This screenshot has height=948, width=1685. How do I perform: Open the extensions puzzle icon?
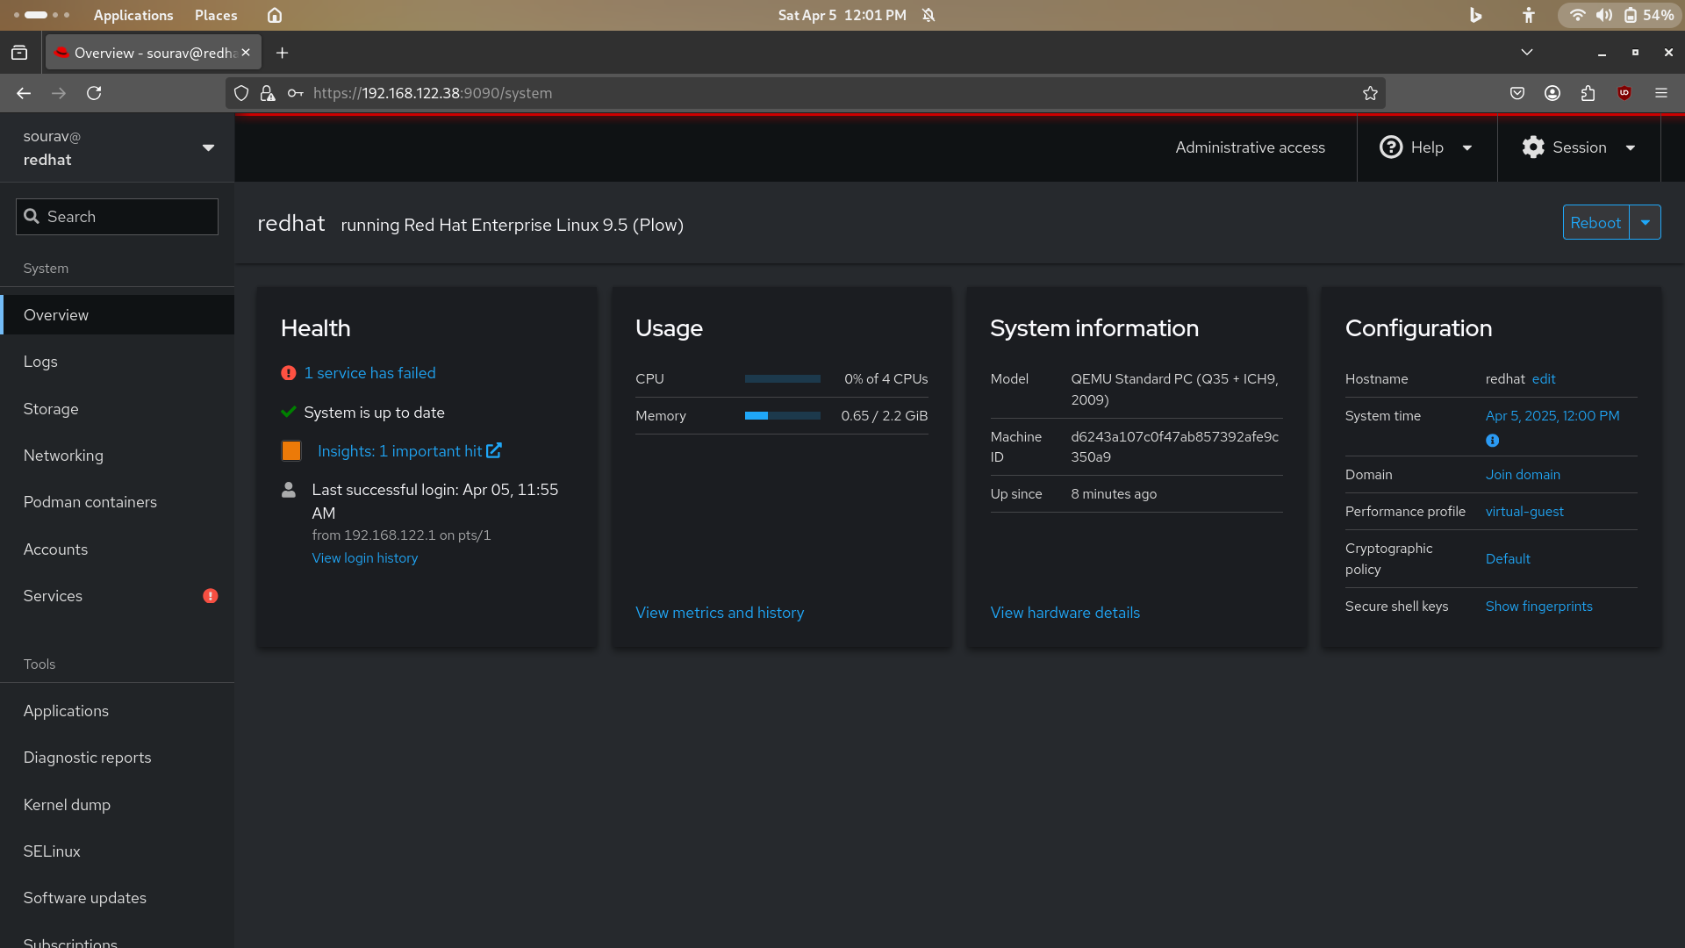pos(1588,93)
